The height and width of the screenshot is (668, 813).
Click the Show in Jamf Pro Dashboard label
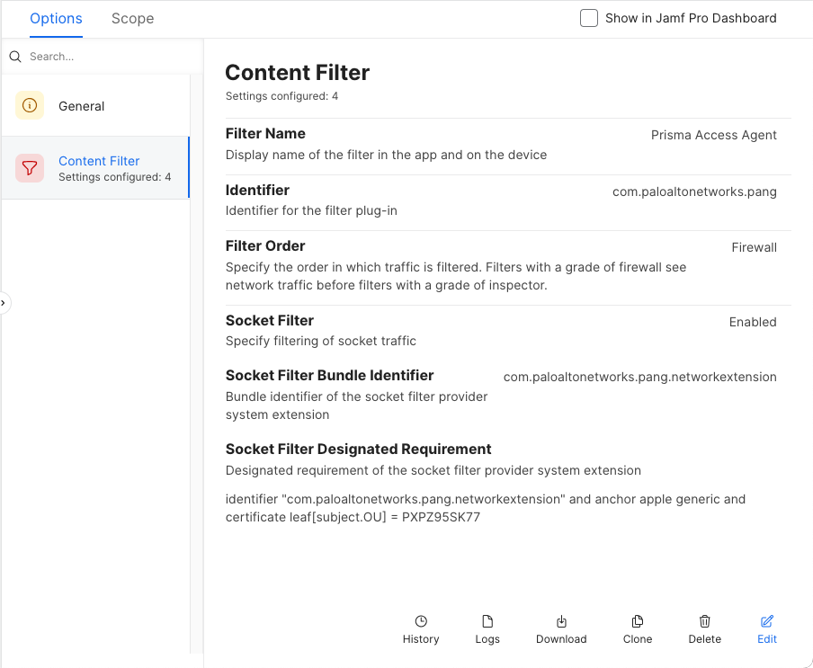tap(691, 18)
